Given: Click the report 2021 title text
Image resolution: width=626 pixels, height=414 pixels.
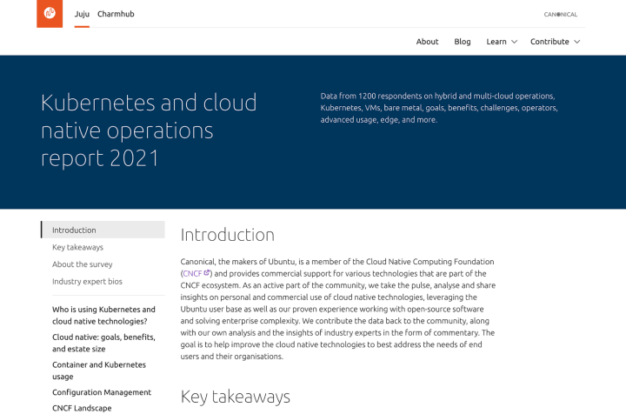Looking at the screenshot, I should (x=100, y=158).
